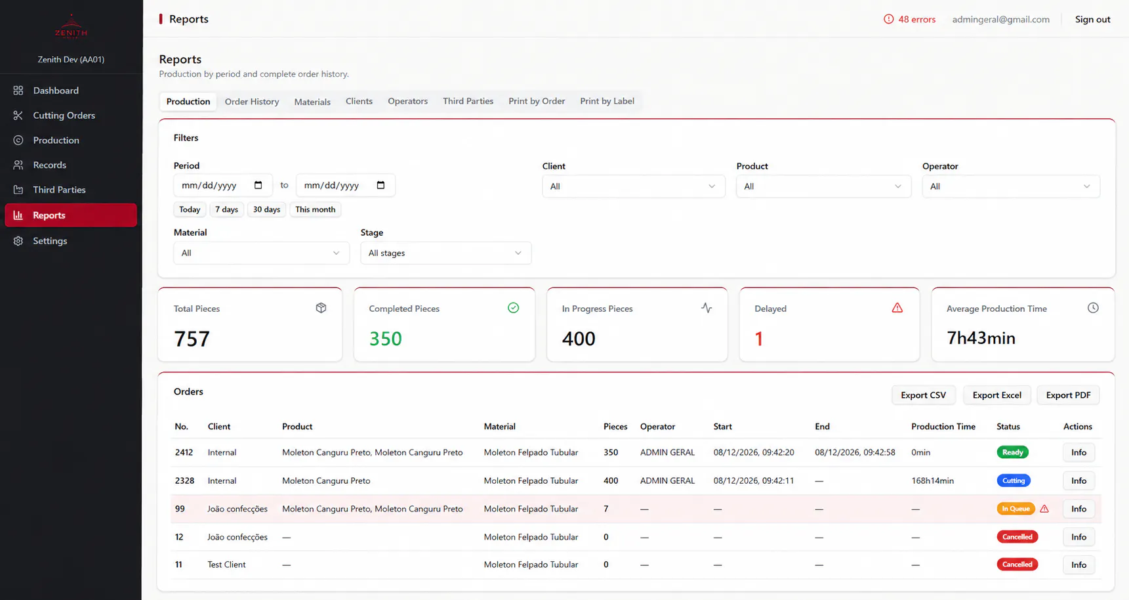Screen dimensions: 1129x600
Task: Click the Completed Pieces checkmark icon
Action: (x=514, y=308)
